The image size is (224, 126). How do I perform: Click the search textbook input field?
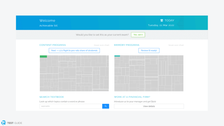click(x=71, y=106)
